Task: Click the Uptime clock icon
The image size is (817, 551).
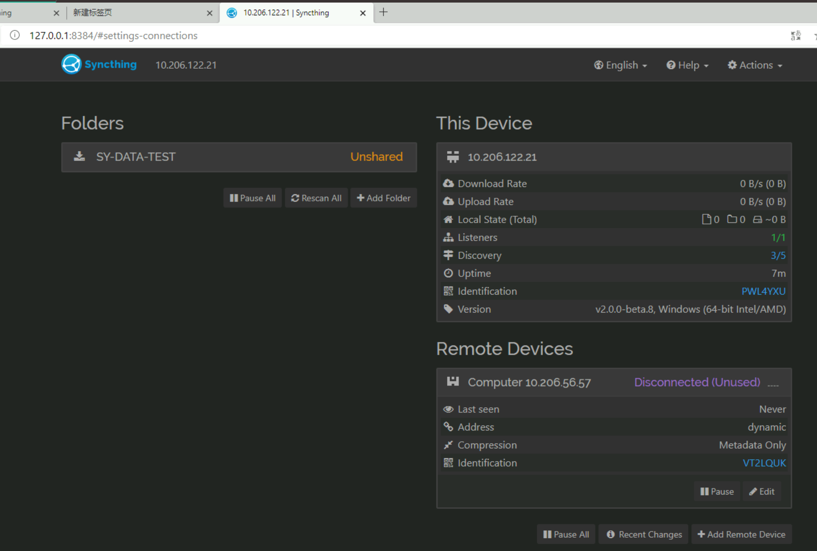Action: point(448,273)
